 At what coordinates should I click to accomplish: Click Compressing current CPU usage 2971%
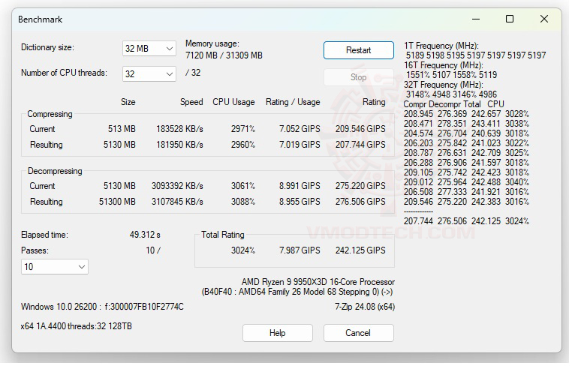pyautogui.click(x=243, y=129)
